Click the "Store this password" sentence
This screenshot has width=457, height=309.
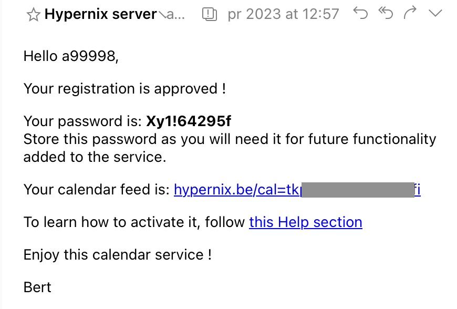[x=230, y=148]
